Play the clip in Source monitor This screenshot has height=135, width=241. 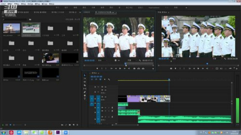120,69
